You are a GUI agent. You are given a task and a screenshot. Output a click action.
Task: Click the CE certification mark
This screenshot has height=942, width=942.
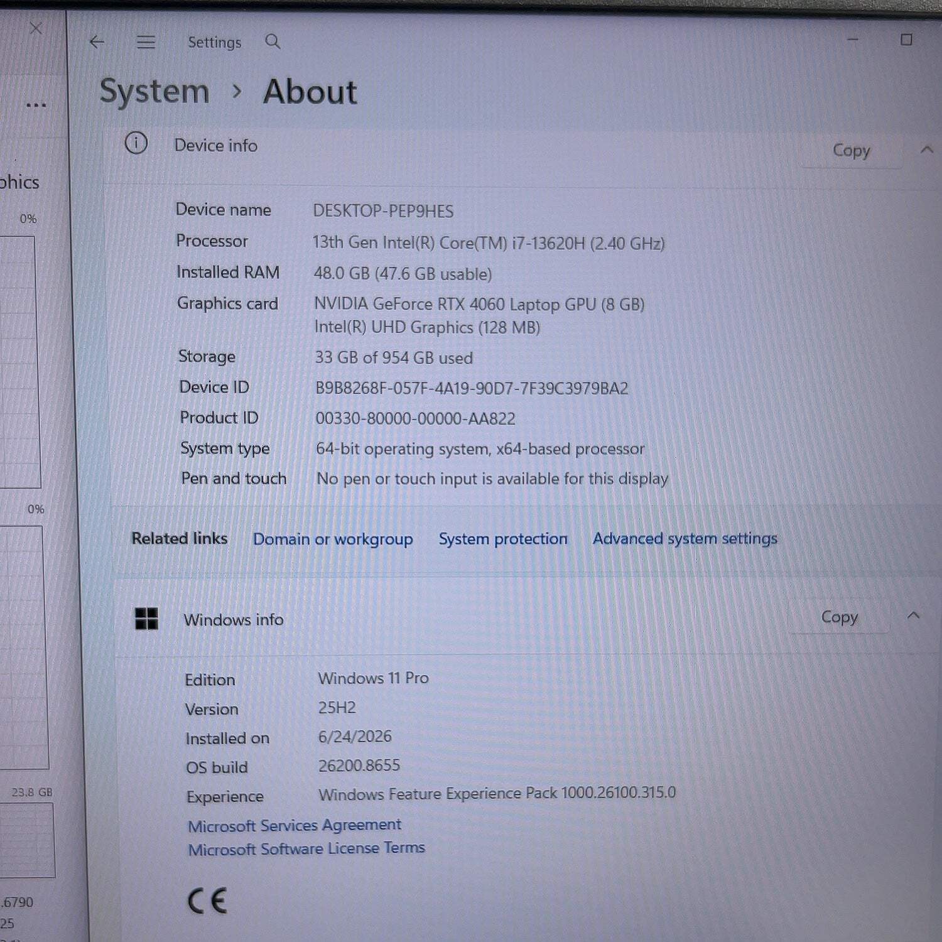(x=207, y=901)
